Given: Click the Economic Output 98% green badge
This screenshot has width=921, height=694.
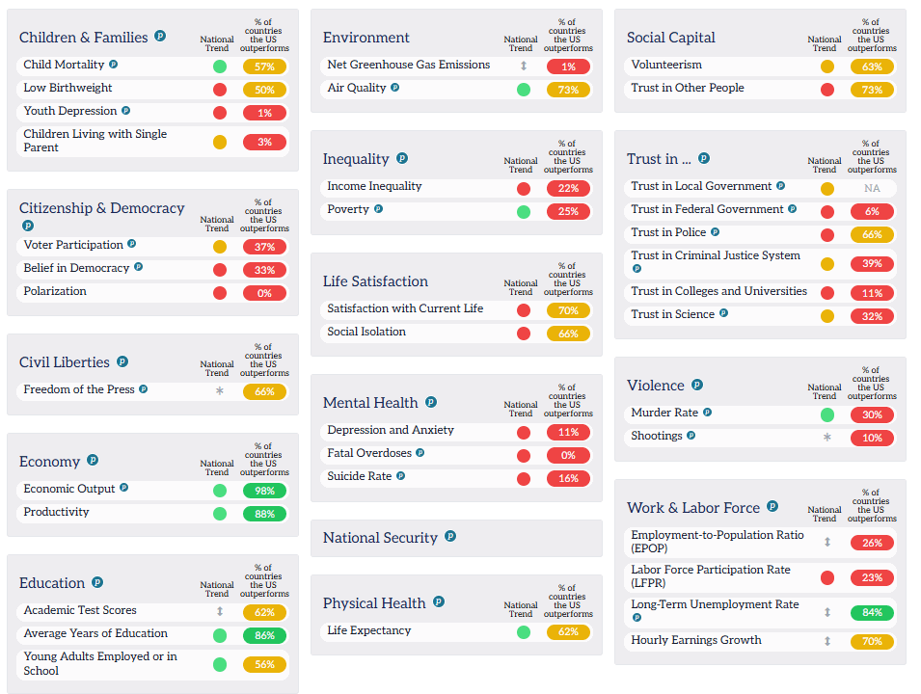Looking at the screenshot, I should [x=264, y=491].
